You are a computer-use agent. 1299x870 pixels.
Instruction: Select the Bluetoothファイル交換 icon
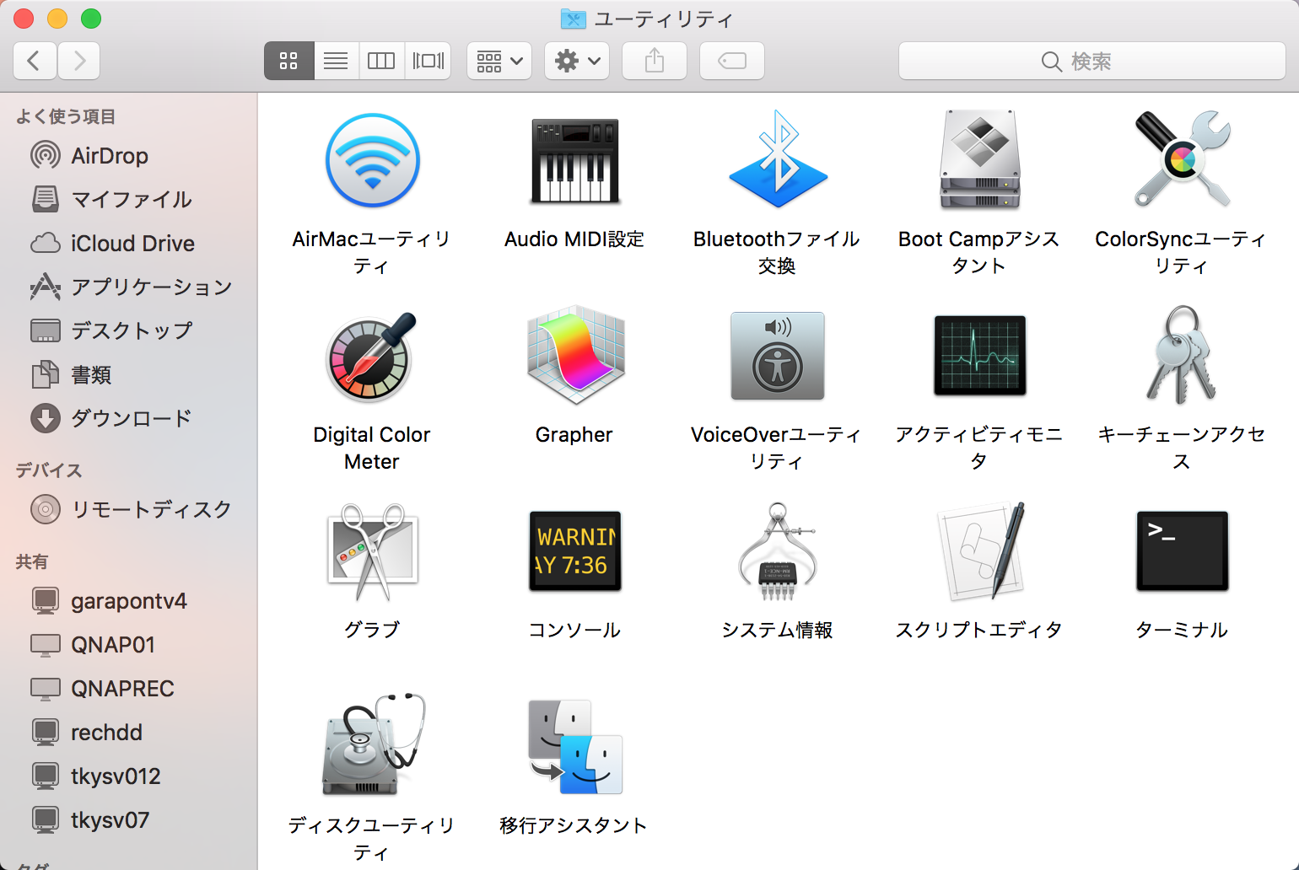point(777,159)
